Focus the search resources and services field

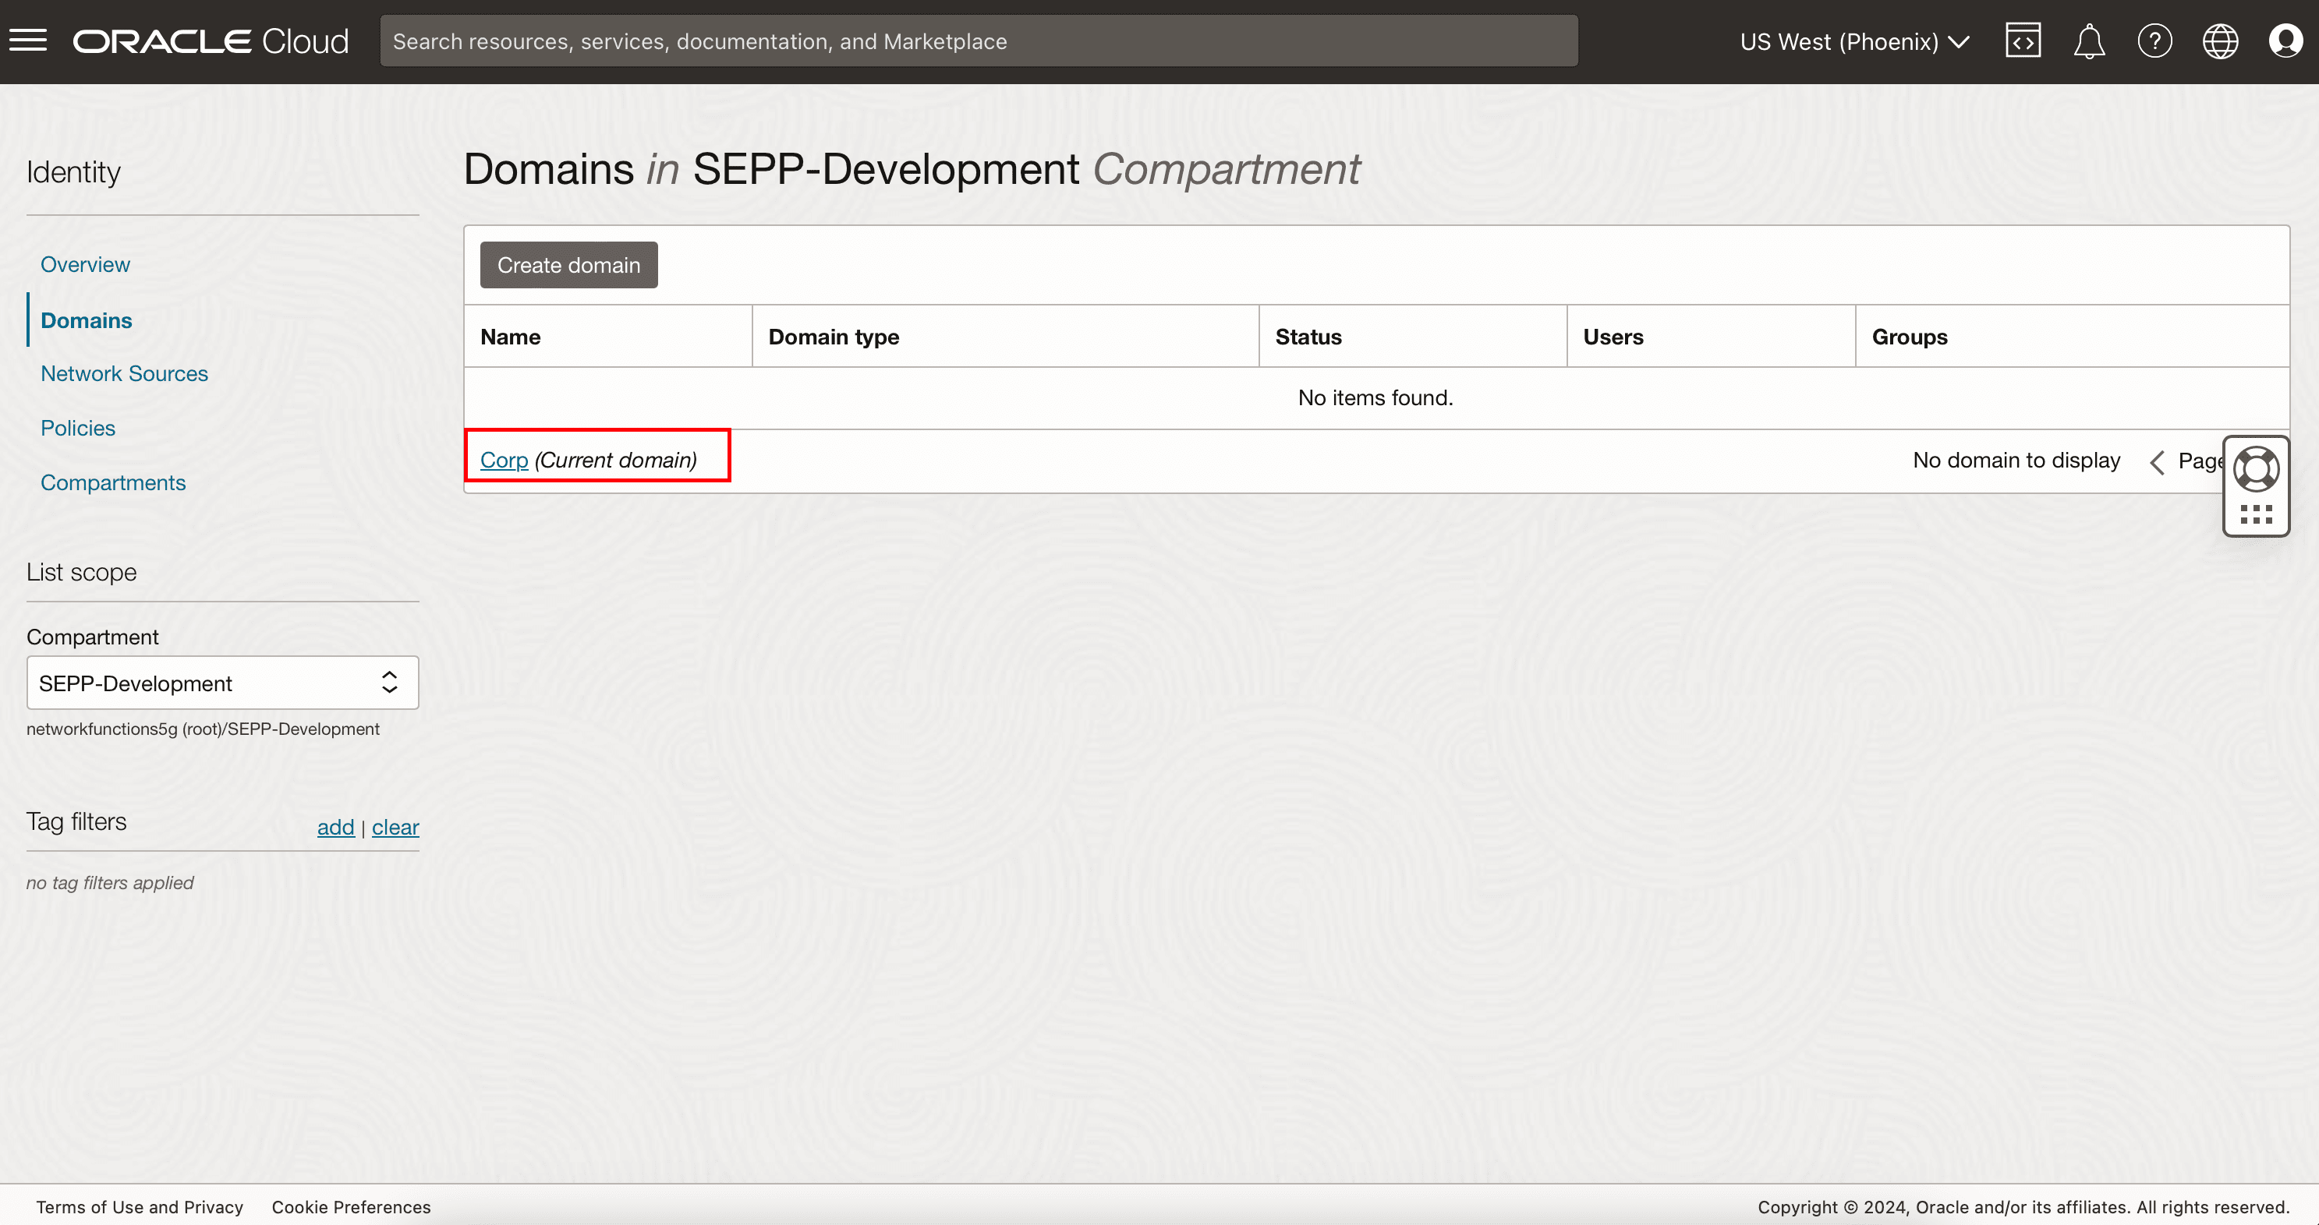point(979,41)
